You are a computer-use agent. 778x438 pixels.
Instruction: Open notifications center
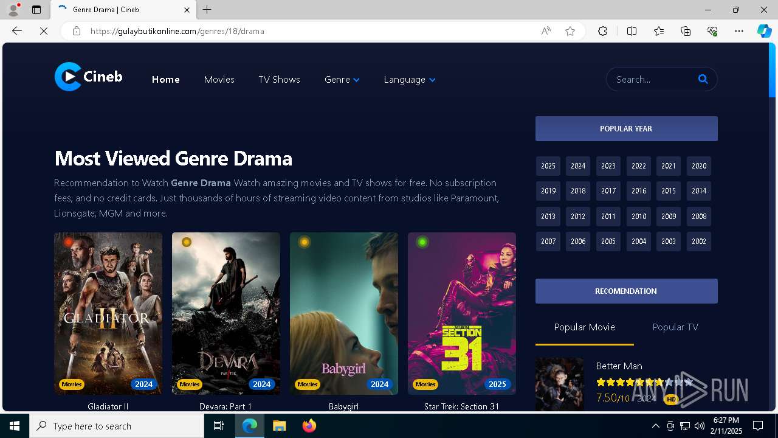click(758, 426)
